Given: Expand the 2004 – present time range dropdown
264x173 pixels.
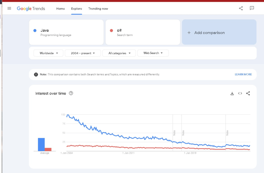Looking at the screenshot, I should tap(83, 53).
